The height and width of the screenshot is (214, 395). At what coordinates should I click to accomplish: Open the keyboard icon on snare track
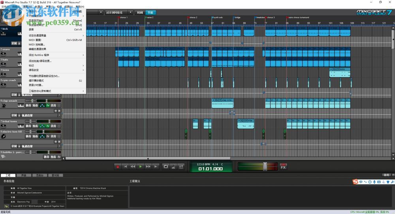19,54
